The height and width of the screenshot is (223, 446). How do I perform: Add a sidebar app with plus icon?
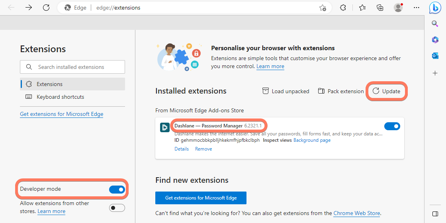435,73
